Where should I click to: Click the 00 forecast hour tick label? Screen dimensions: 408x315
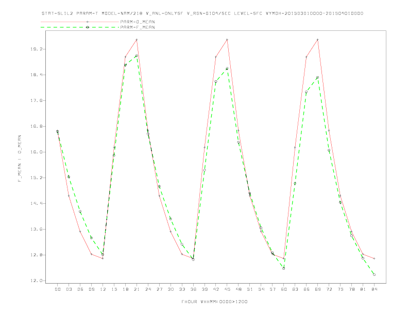[58, 289]
